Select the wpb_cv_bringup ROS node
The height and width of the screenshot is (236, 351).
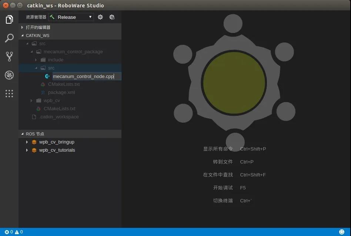click(x=57, y=142)
